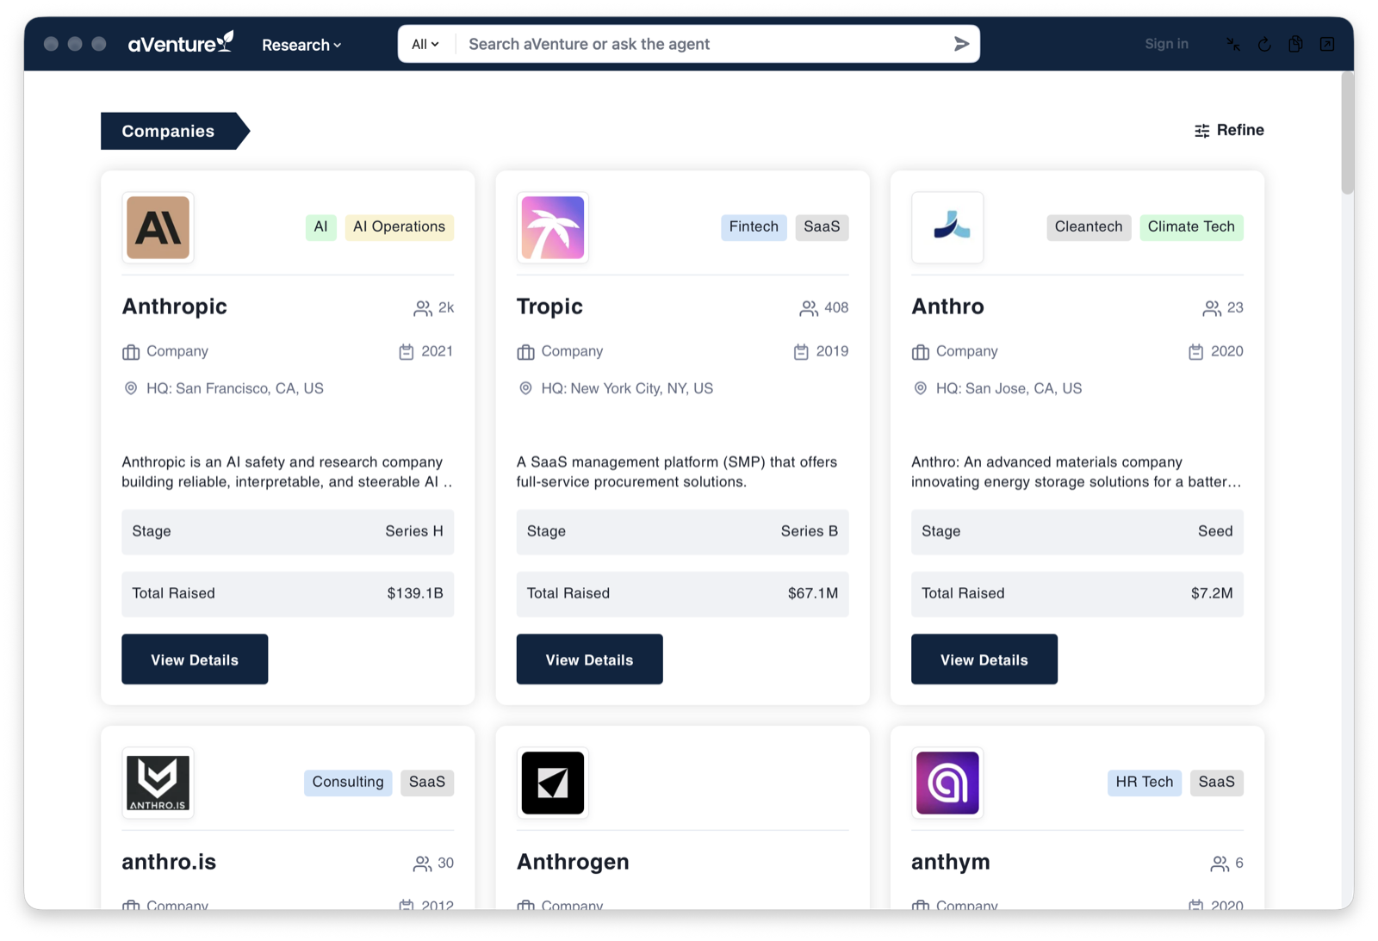Click the Seed stage value
This screenshot has height=941, width=1378.
(1215, 531)
